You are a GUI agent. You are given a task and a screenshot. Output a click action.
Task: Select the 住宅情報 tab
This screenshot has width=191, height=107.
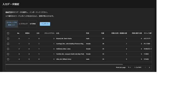[33, 24]
